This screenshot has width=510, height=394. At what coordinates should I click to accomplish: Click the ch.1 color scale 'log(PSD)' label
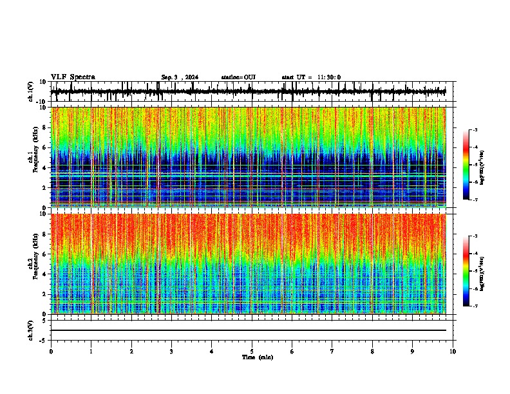[x=482, y=168]
